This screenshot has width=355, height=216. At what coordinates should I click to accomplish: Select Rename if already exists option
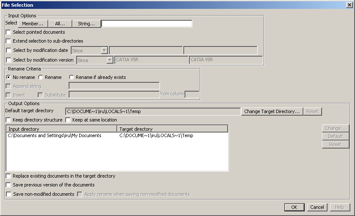coord(71,78)
